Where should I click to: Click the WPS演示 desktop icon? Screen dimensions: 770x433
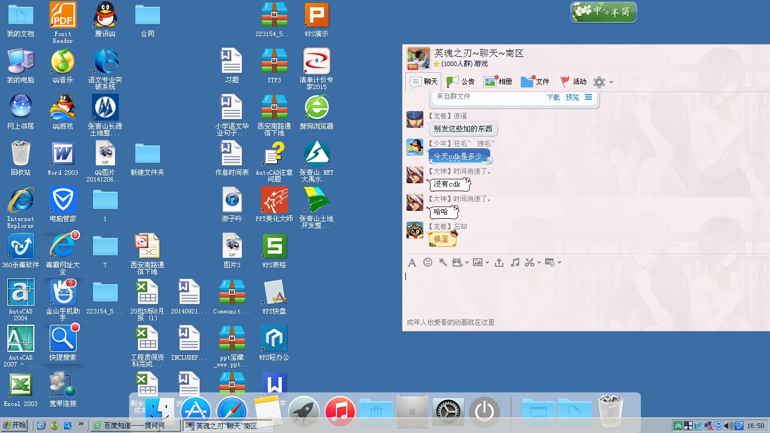tap(316, 20)
